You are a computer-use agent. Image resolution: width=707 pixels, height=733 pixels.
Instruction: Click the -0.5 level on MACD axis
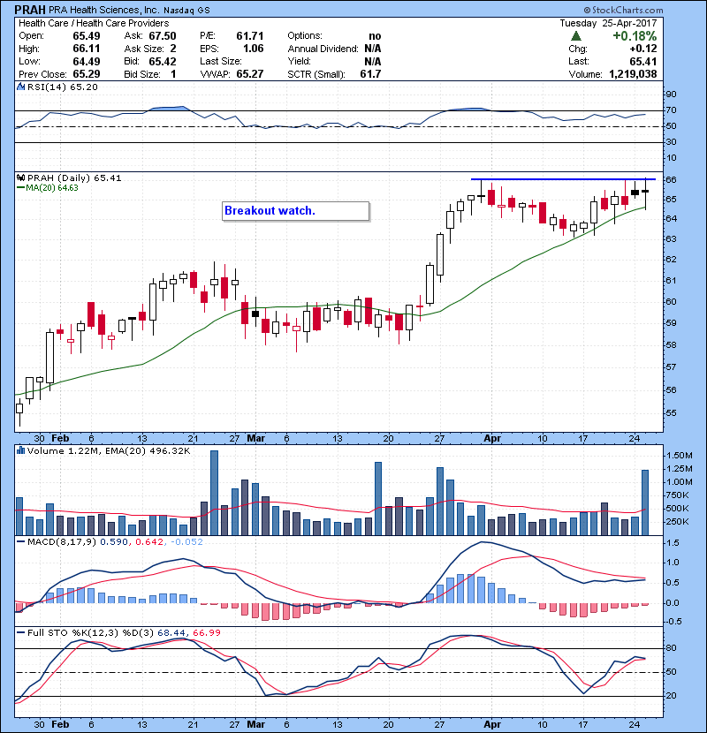(672, 621)
